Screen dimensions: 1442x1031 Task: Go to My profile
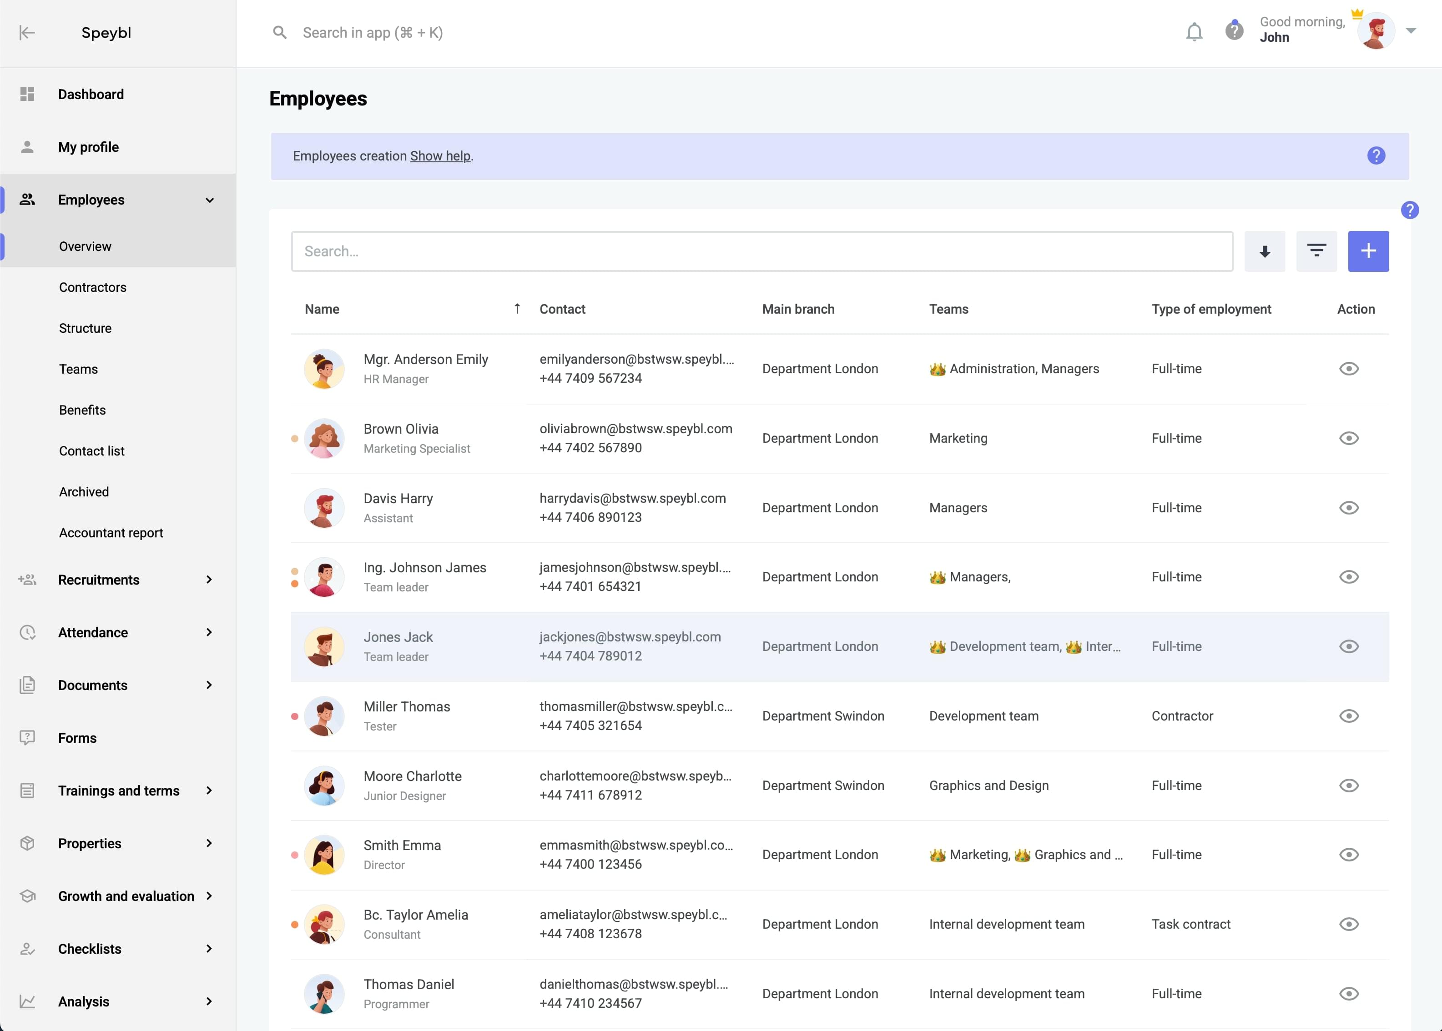pos(88,147)
